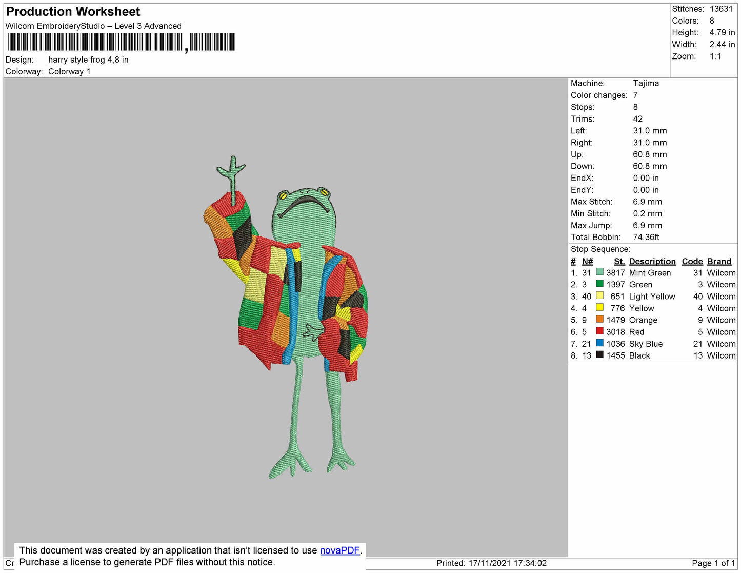Click the 'Light Yellow' description text

click(x=652, y=297)
